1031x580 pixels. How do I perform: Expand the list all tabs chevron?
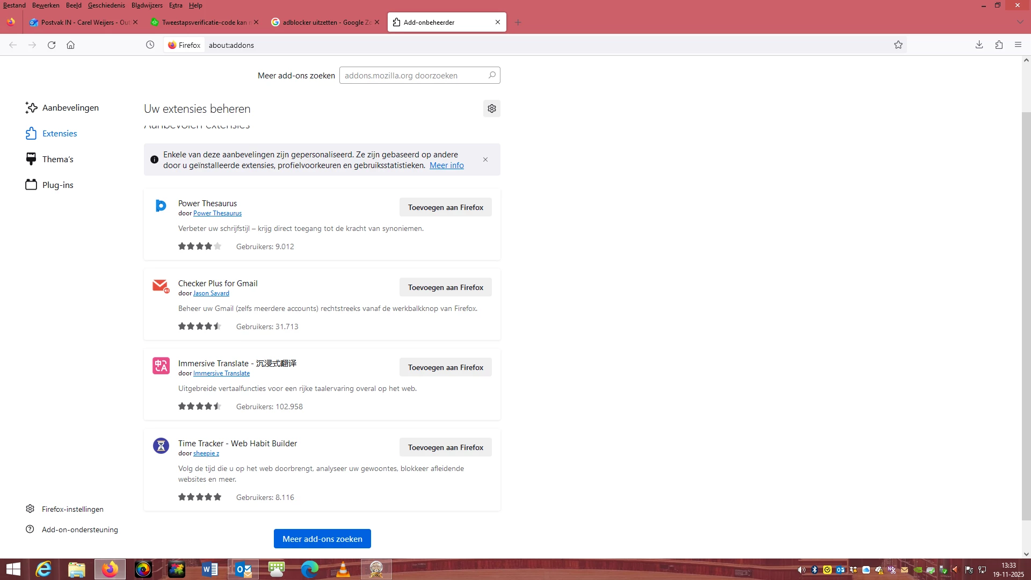tap(1020, 22)
